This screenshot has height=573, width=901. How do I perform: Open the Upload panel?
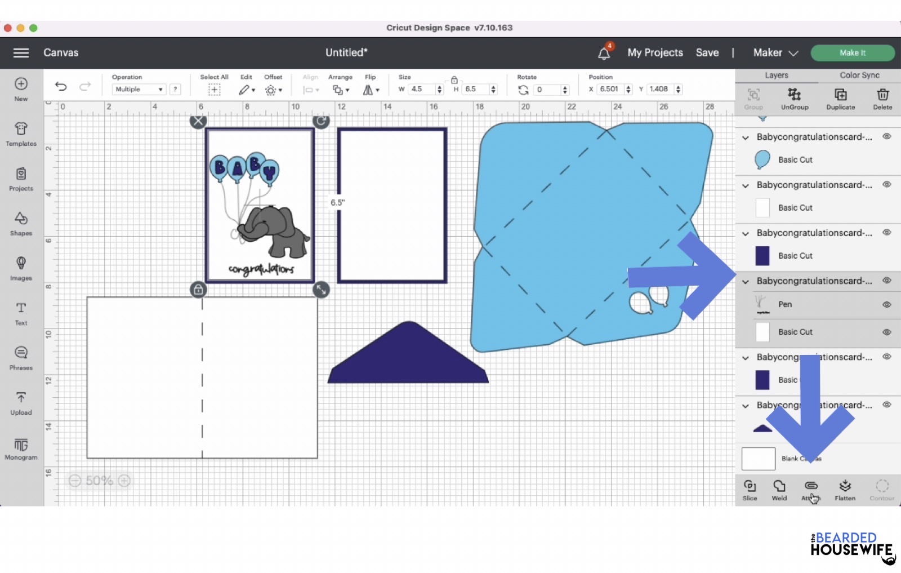[21, 403]
